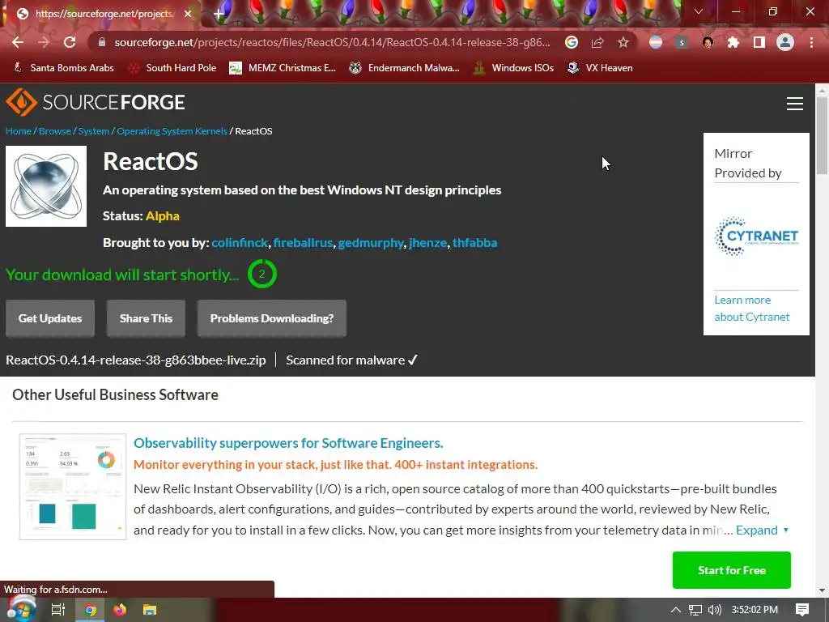This screenshot has width=829, height=622.
Task: Share this page via share icon
Action: [597, 42]
